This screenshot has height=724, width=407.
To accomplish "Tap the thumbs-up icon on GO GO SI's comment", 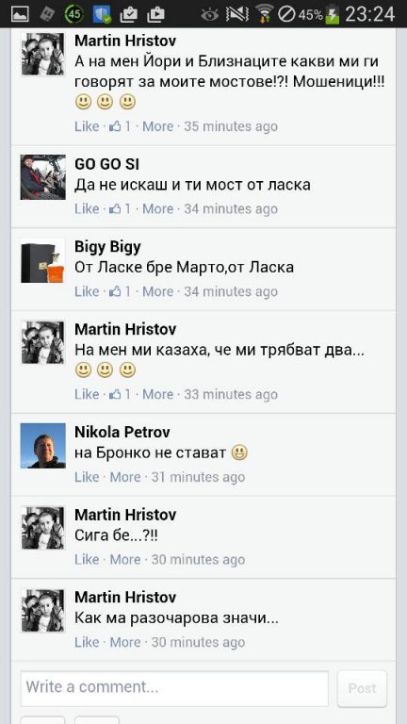I will 115,209.
